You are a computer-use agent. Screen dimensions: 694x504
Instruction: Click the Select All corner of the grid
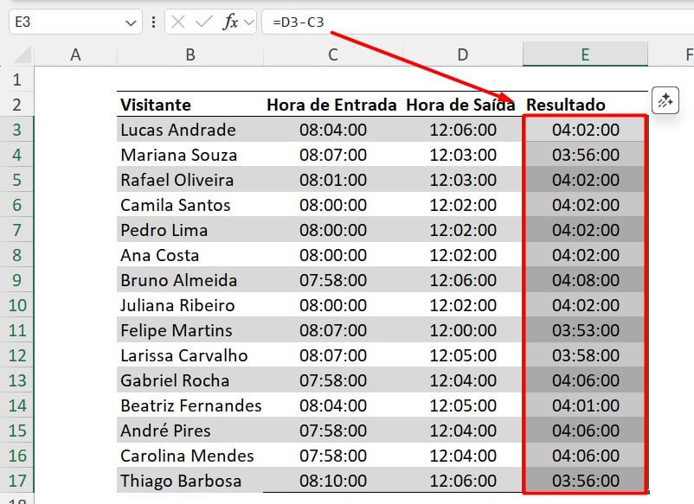click(x=16, y=55)
